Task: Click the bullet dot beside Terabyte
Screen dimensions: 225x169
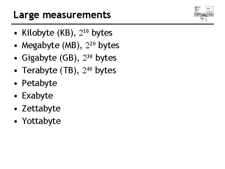Action: [16, 71]
